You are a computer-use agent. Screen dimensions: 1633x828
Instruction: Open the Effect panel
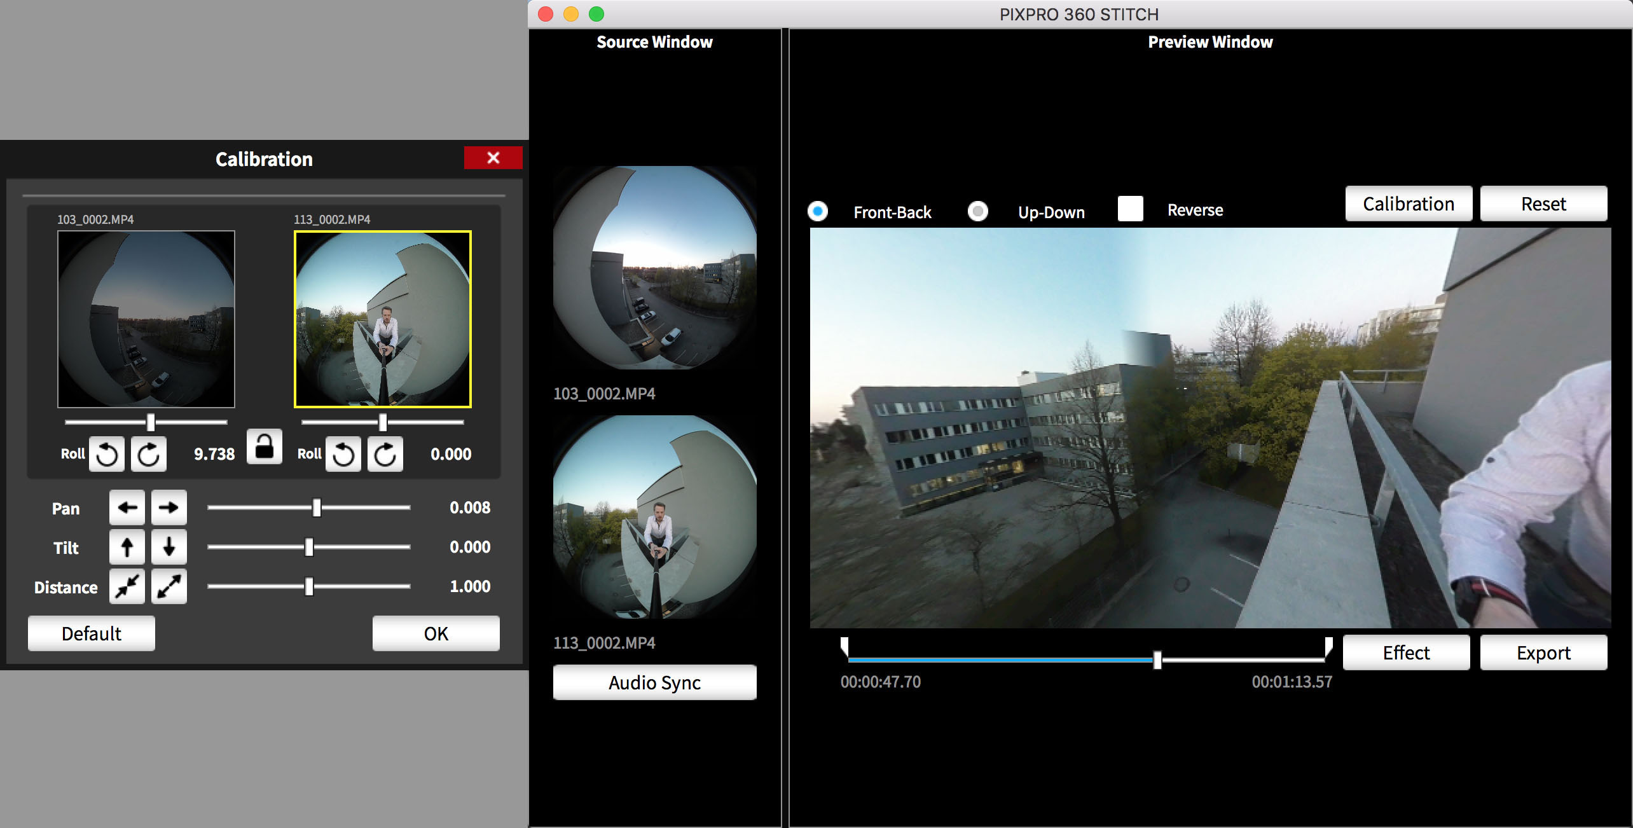pyautogui.click(x=1406, y=652)
